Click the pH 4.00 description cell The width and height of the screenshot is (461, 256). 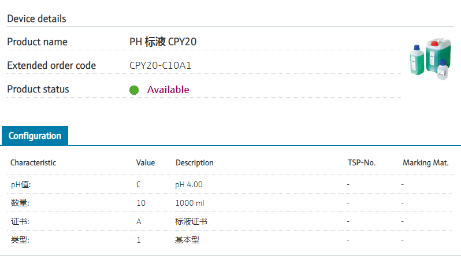[189, 184]
